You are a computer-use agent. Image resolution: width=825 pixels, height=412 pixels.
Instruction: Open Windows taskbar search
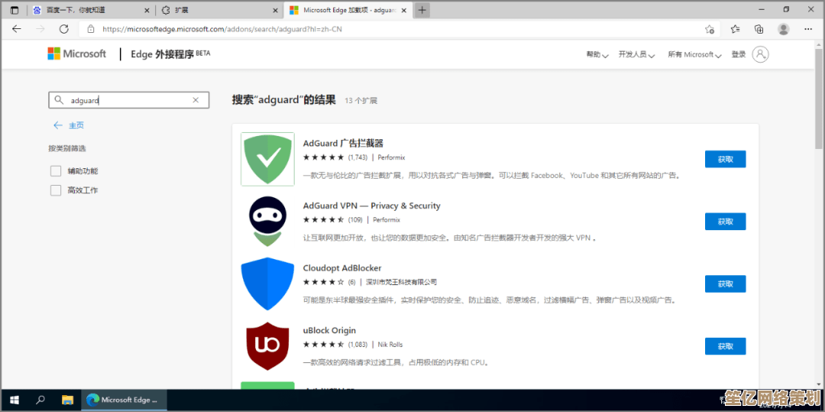[x=40, y=399]
